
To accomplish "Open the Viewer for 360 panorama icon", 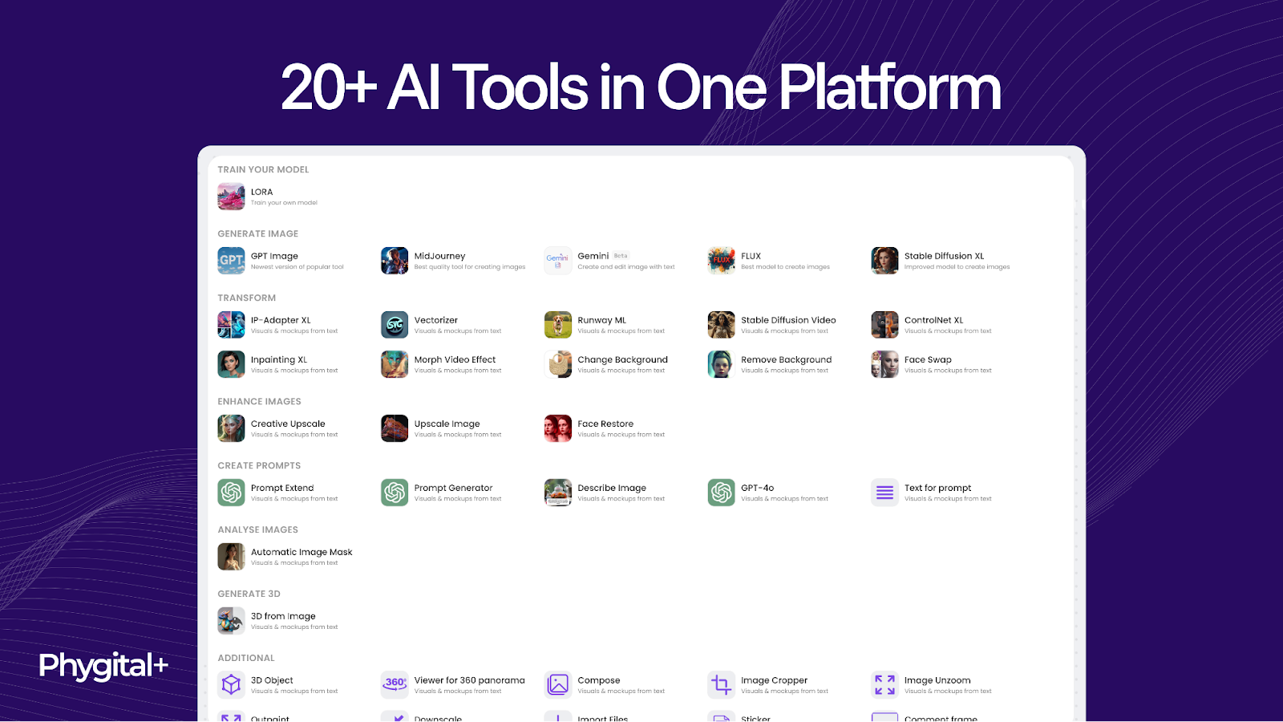I will tap(395, 685).
